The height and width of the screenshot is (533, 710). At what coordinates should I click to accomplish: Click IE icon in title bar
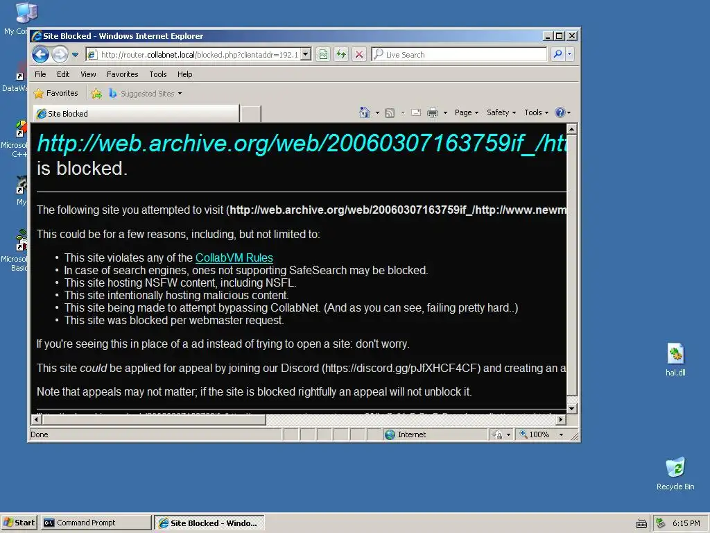coord(37,36)
